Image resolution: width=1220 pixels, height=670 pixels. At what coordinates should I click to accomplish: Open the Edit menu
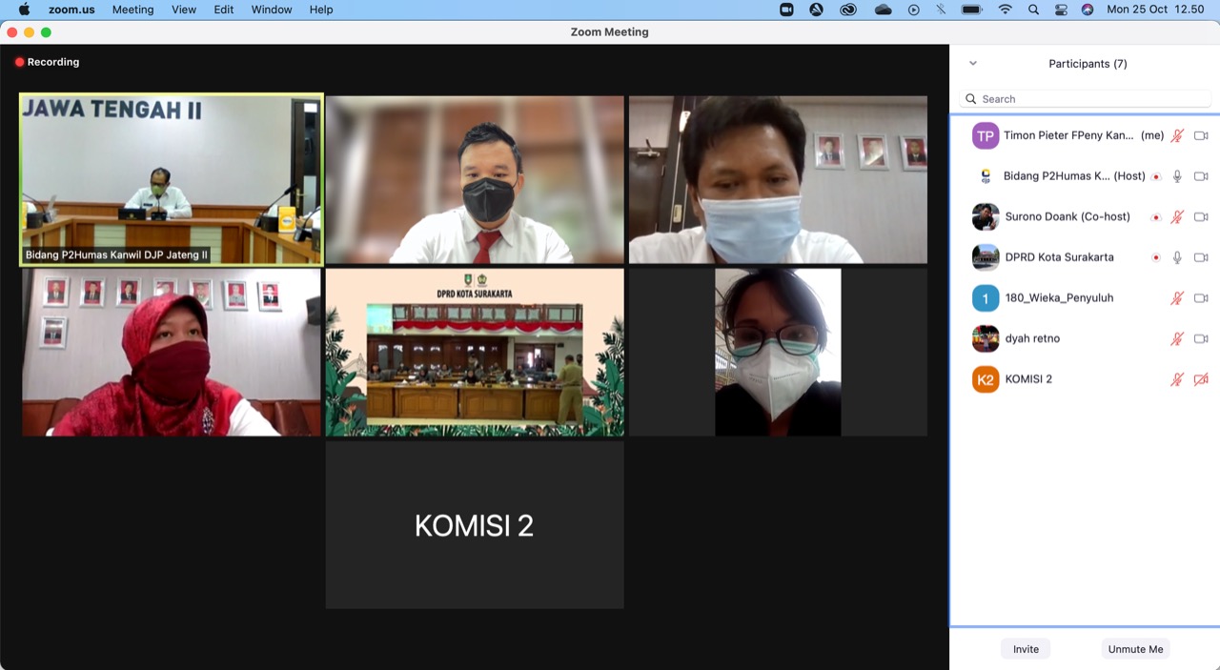click(x=224, y=10)
